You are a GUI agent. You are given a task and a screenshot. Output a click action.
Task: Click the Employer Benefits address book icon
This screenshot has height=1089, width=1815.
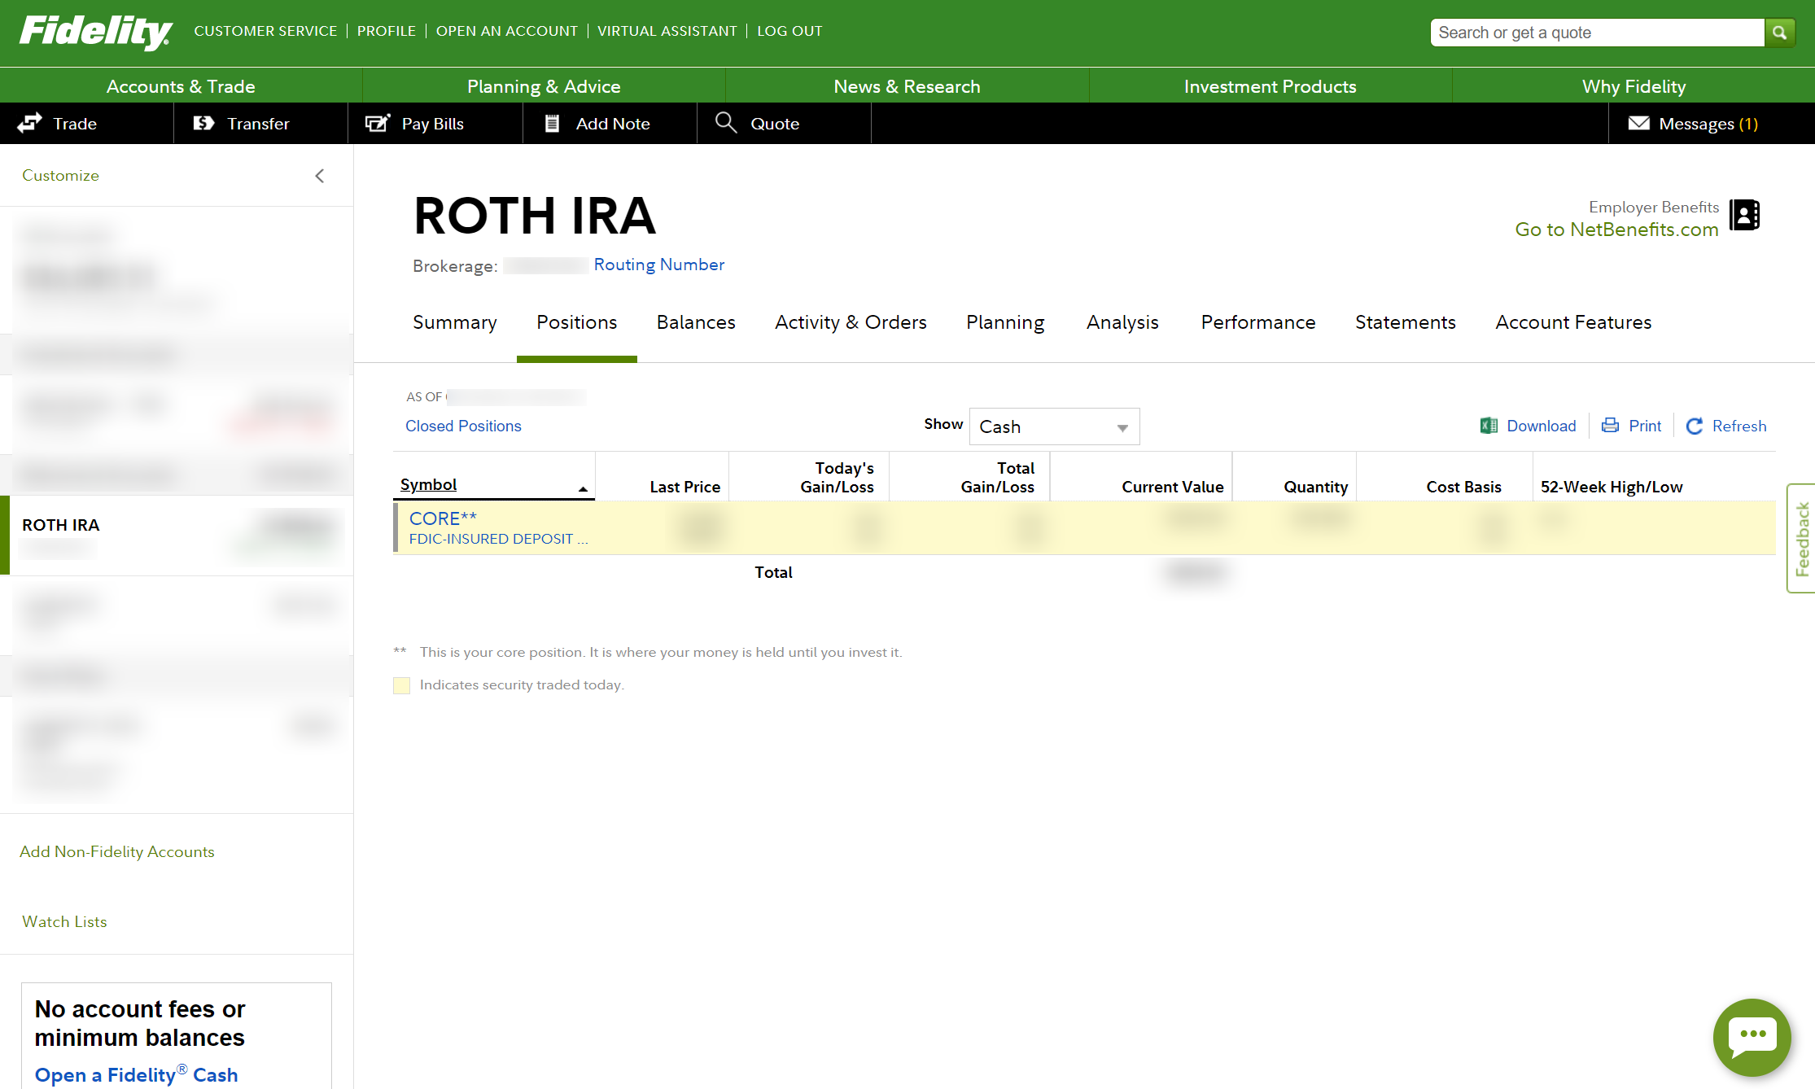(1744, 215)
